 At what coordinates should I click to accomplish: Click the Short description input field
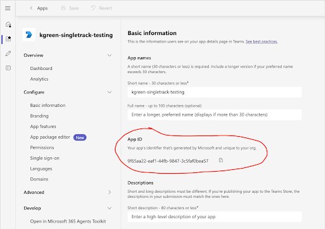pos(215,217)
